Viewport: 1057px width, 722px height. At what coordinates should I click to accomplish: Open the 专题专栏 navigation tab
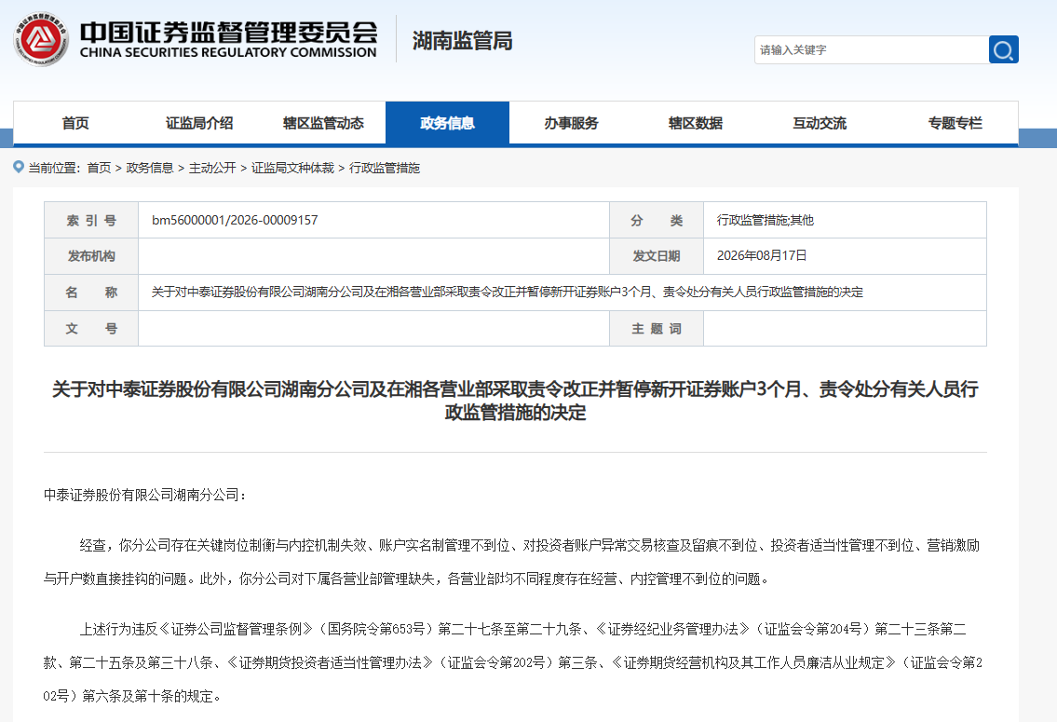[955, 123]
